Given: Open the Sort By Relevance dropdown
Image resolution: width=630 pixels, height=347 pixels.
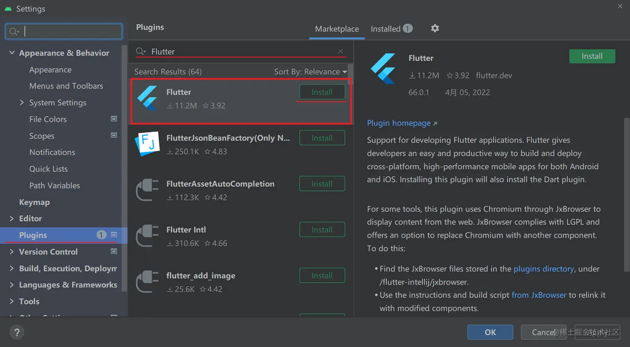Looking at the screenshot, I should pos(310,72).
